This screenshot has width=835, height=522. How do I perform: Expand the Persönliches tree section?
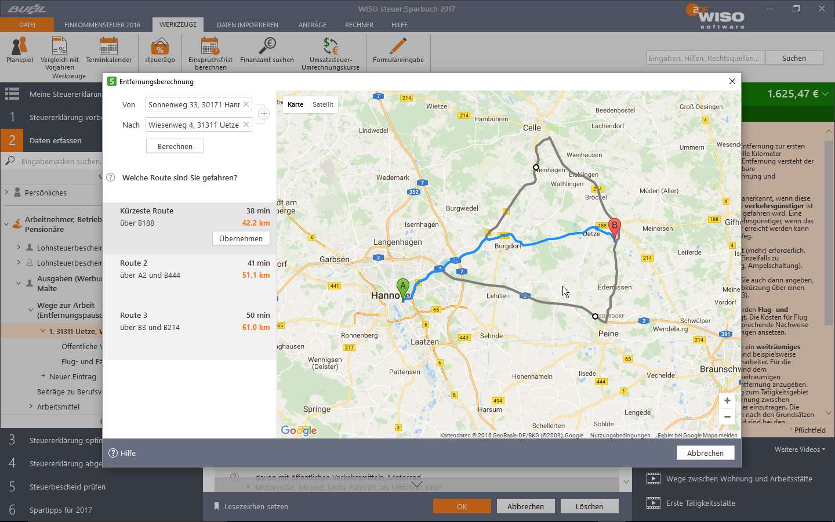pos(7,192)
